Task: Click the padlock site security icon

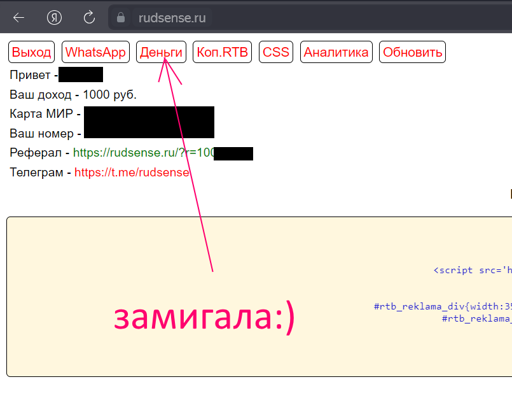Action: (121, 18)
